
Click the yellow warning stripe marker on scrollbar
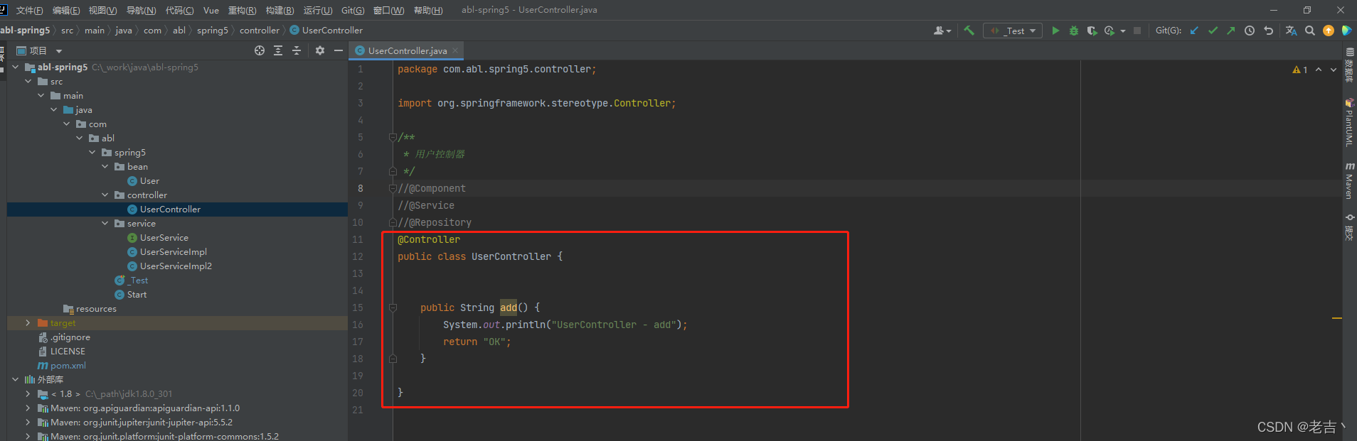click(x=1337, y=318)
